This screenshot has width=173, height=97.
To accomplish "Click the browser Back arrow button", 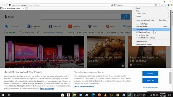I will [x=2, y=5].
